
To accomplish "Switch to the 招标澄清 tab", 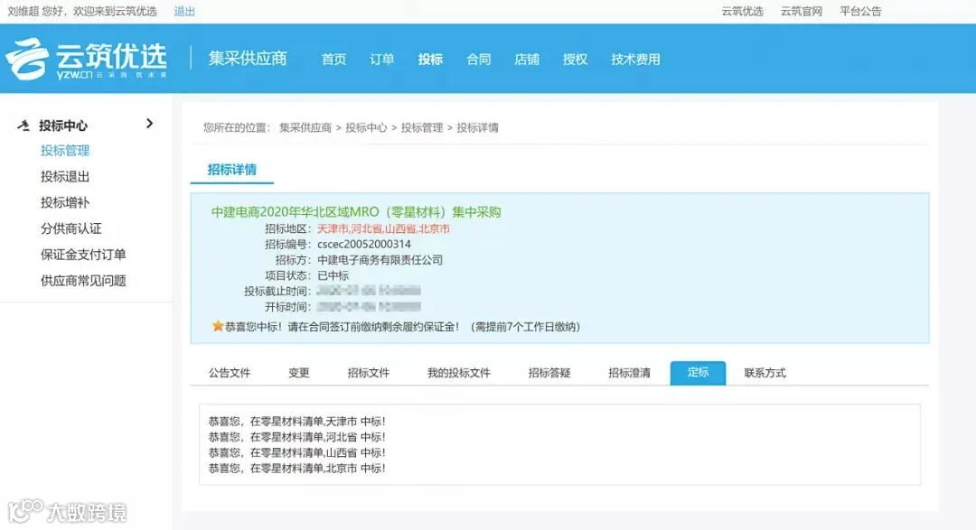I will 629,373.
